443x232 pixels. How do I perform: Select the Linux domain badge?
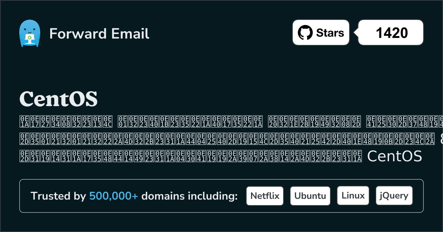pyautogui.click(x=353, y=196)
